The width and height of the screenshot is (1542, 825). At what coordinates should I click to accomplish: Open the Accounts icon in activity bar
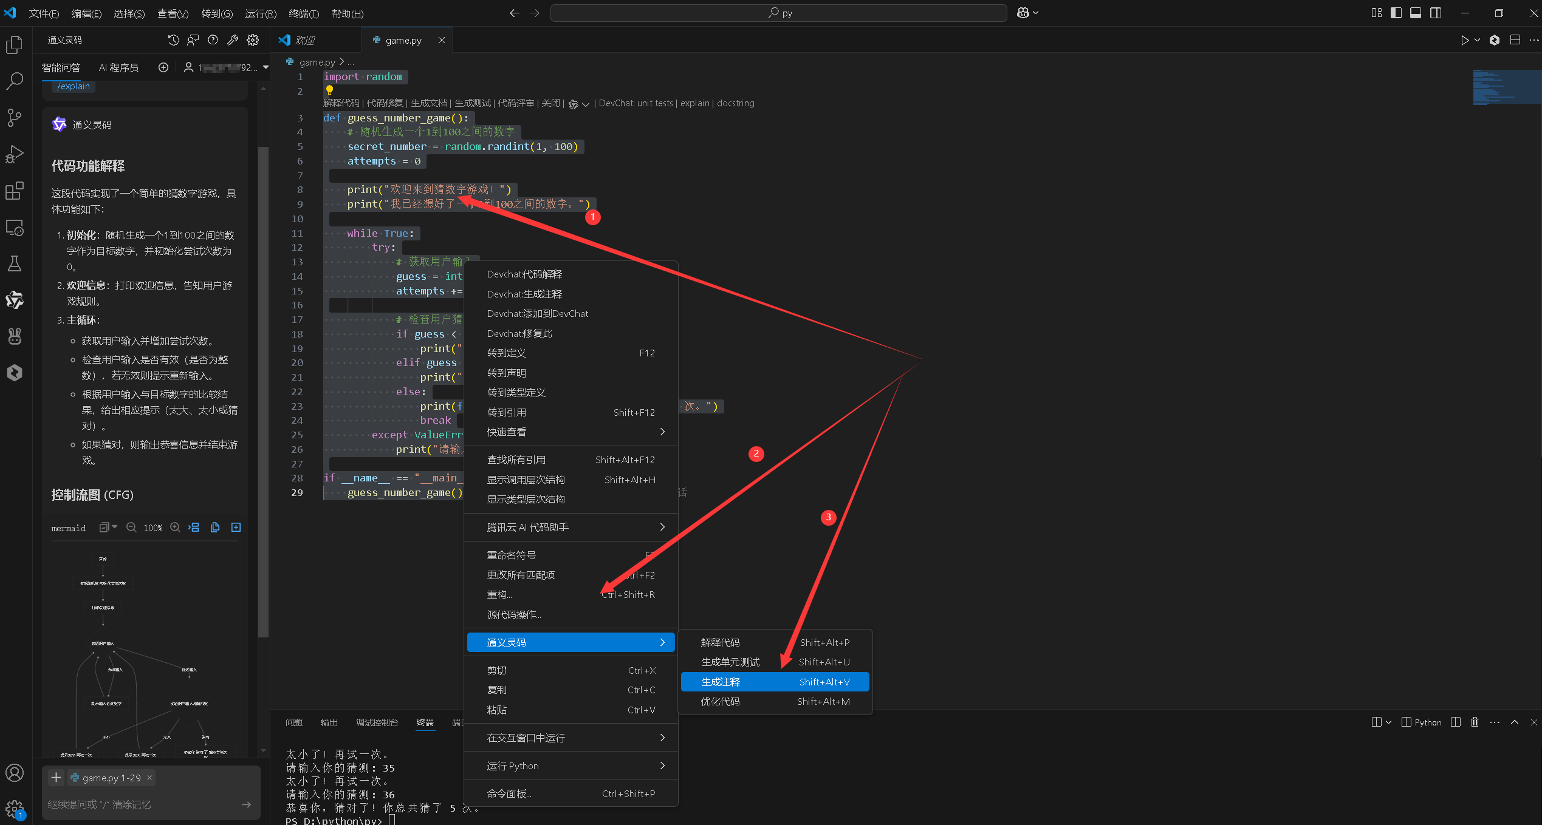pyautogui.click(x=15, y=773)
